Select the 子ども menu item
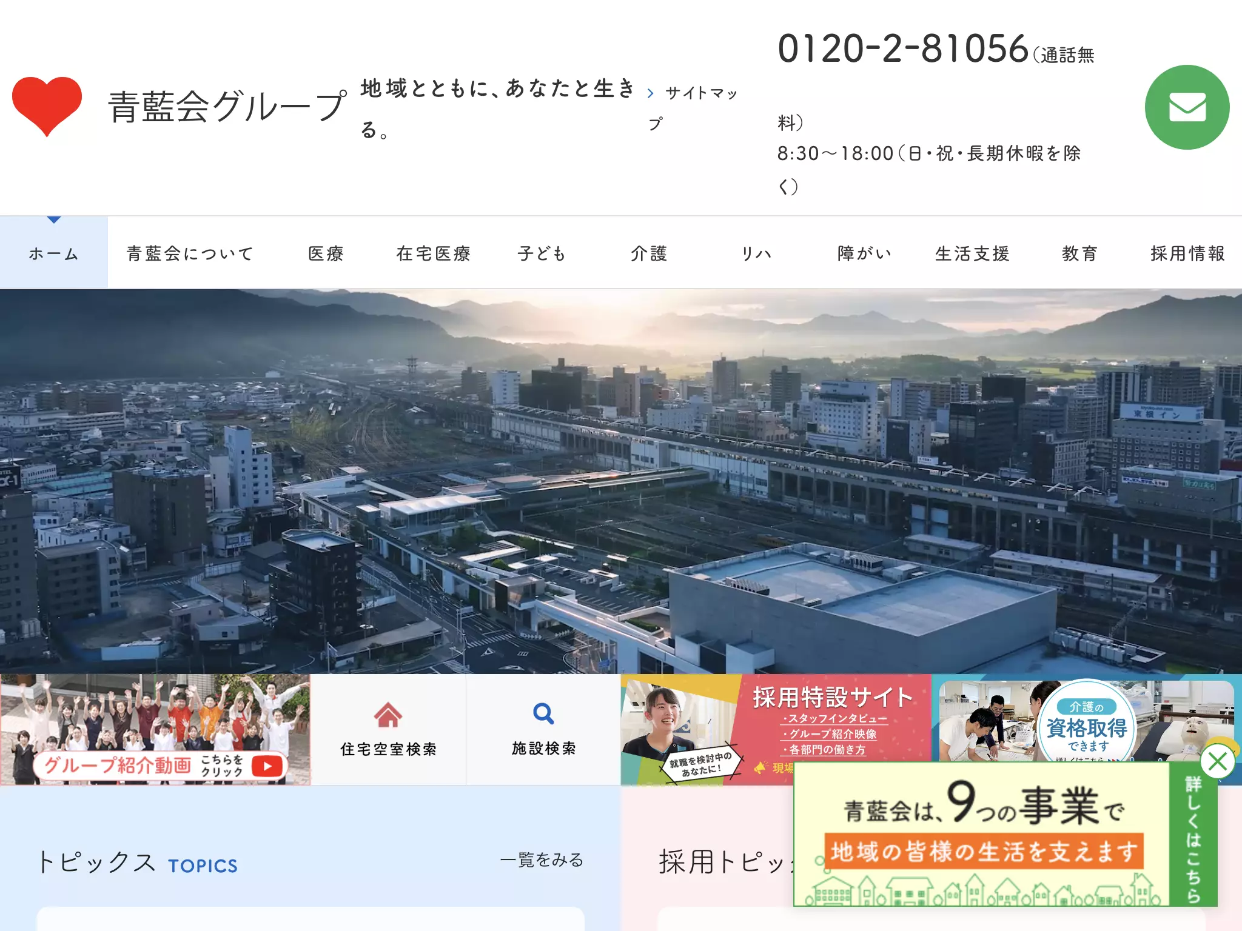This screenshot has width=1242, height=931. (542, 253)
